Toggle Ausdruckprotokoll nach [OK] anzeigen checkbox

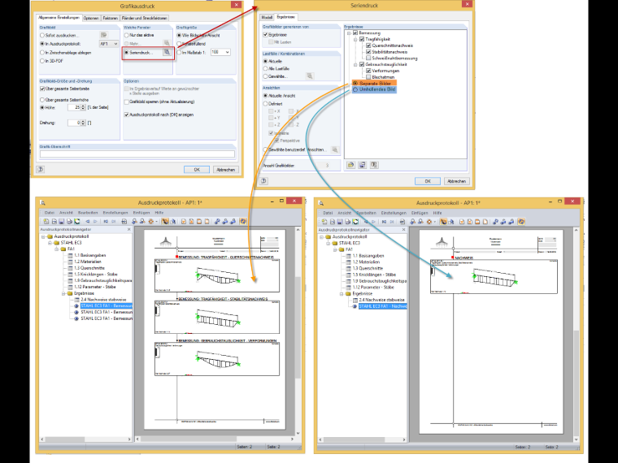[127, 115]
